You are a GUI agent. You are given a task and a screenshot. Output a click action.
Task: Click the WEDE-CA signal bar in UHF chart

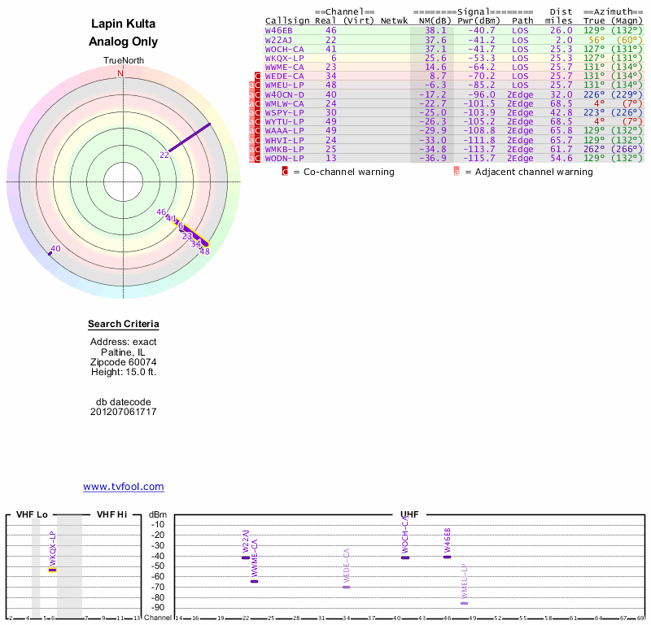point(346,587)
